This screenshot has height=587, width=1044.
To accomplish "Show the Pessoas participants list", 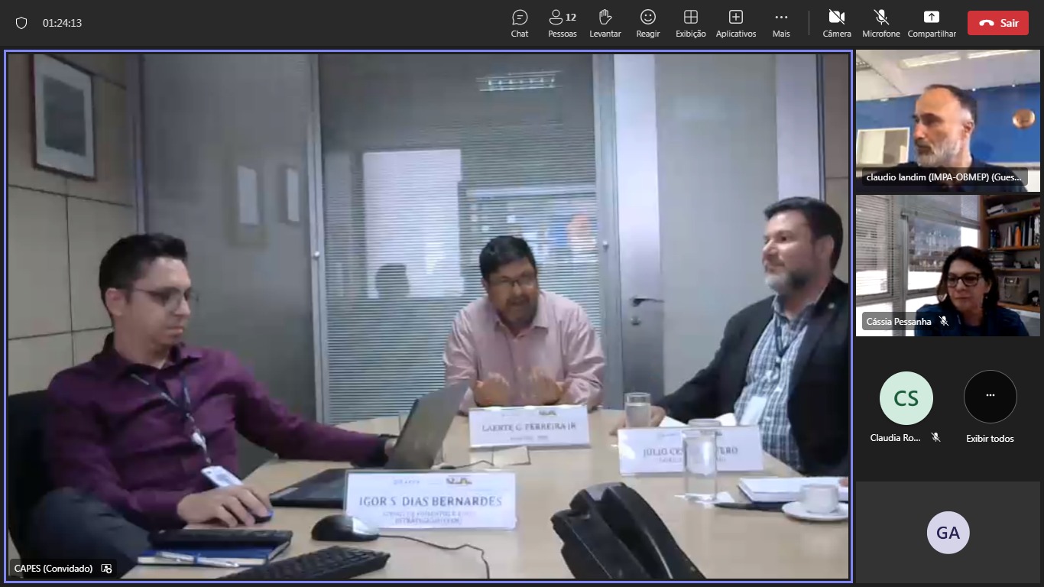I will coord(563,23).
